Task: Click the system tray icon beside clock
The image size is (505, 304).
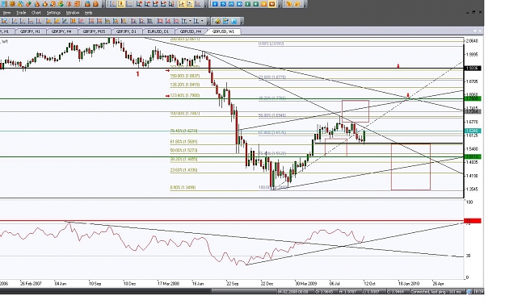Action: (469, 291)
